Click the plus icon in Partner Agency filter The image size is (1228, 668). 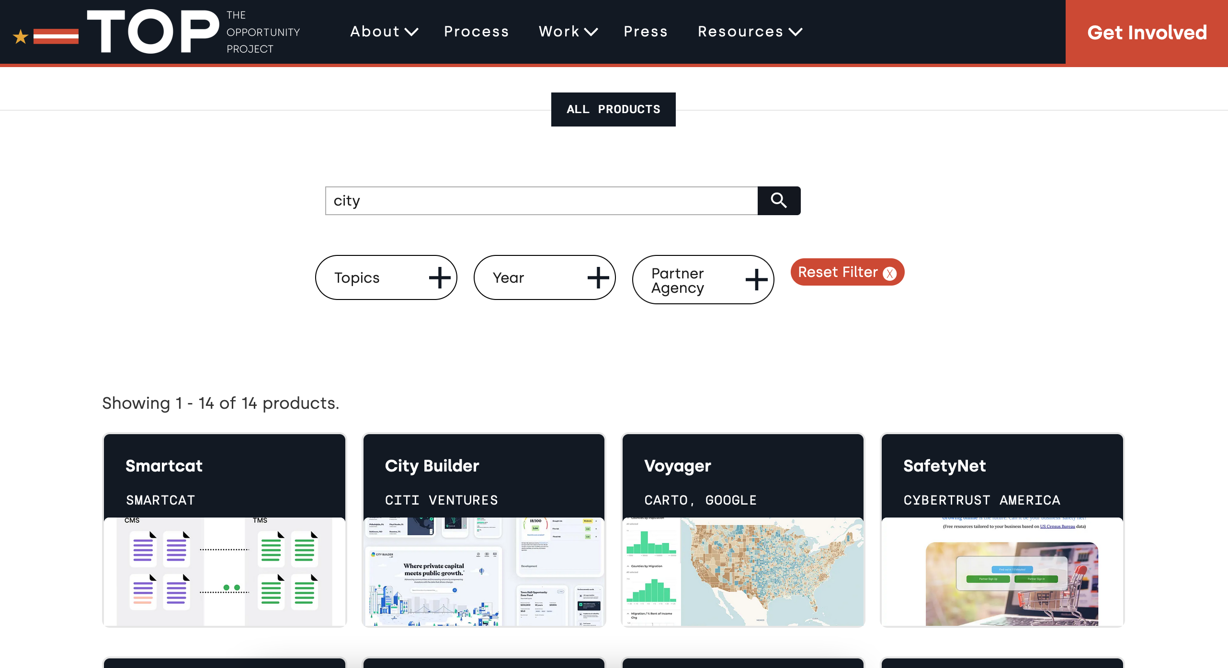tap(756, 280)
